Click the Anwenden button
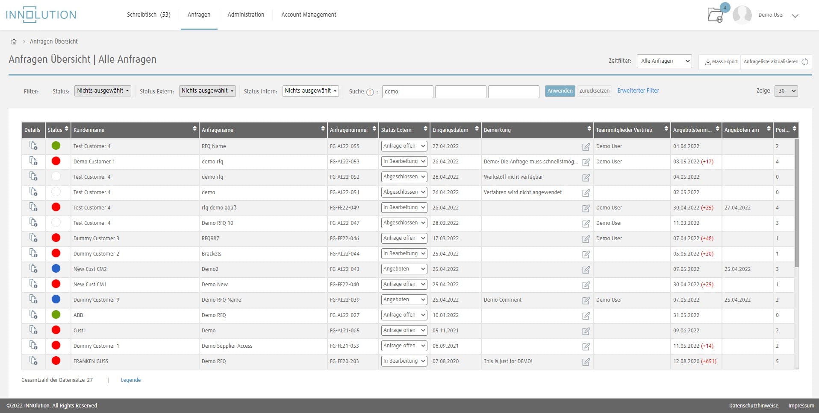This screenshot has height=413, width=819. [560, 90]
